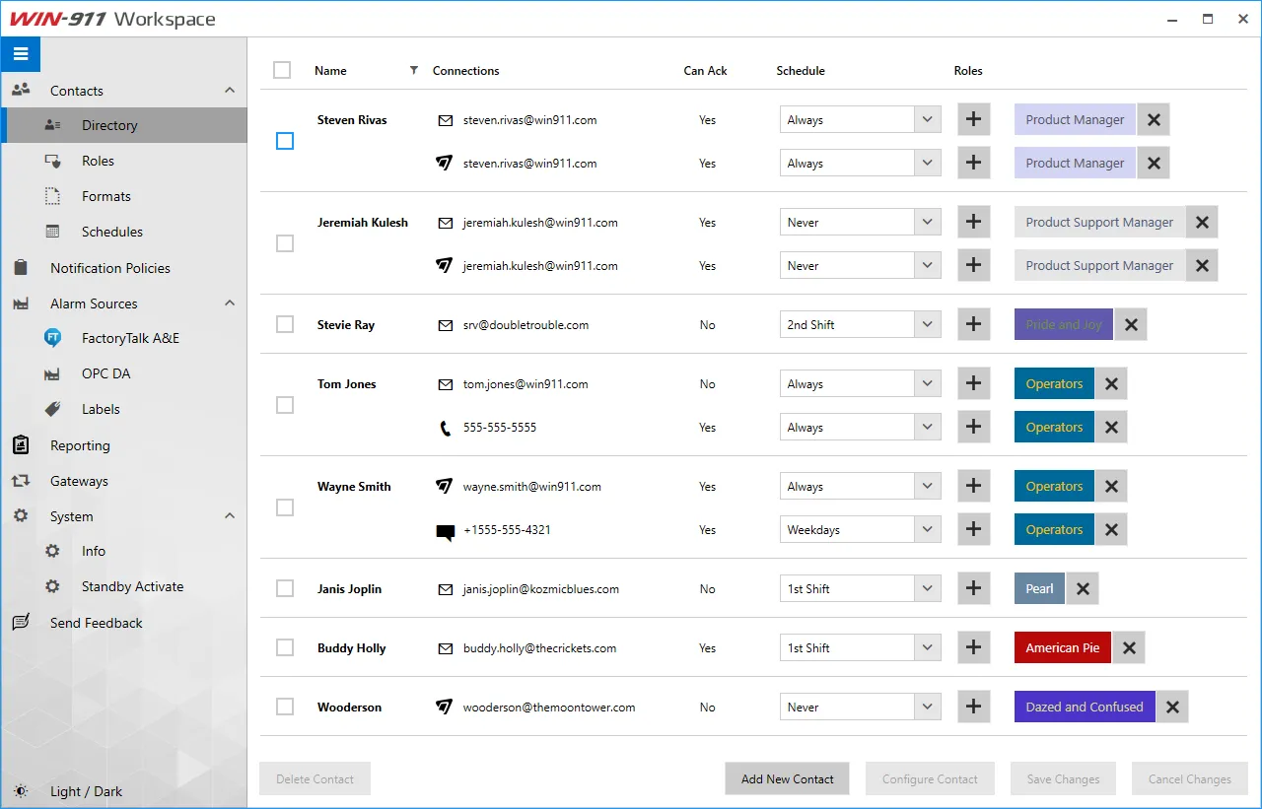Collapse the Alarm Sources section
This screenshot has width=1262, height=809.
pyautogui.click(x=230, y=303)
